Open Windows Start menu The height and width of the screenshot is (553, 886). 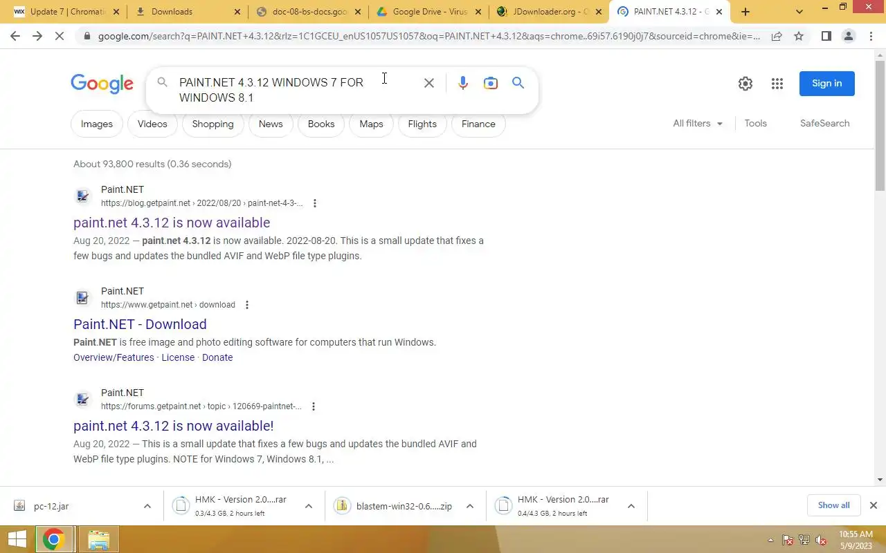(17, 539)
